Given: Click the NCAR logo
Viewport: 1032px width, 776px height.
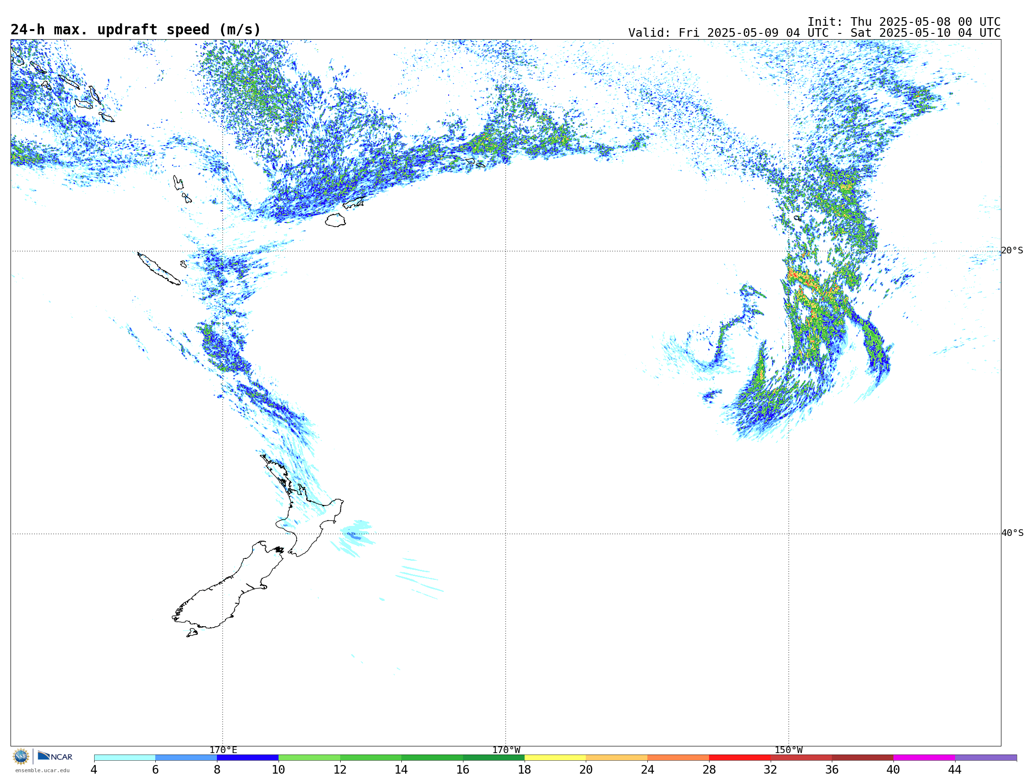Looking at the screenshot, I should tap(55, 756).
